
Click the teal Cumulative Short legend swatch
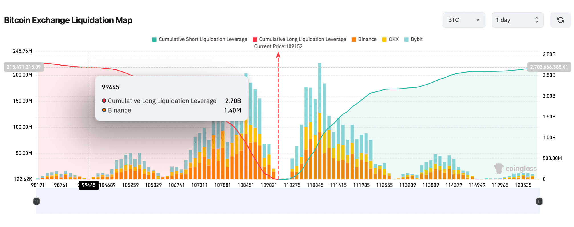(x=154, y=40)
